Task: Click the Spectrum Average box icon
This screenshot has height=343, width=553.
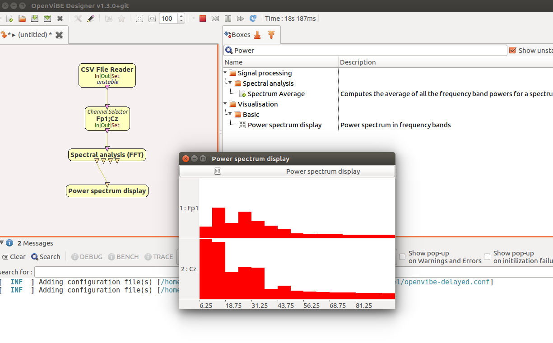Action: (x=242, y=94)
